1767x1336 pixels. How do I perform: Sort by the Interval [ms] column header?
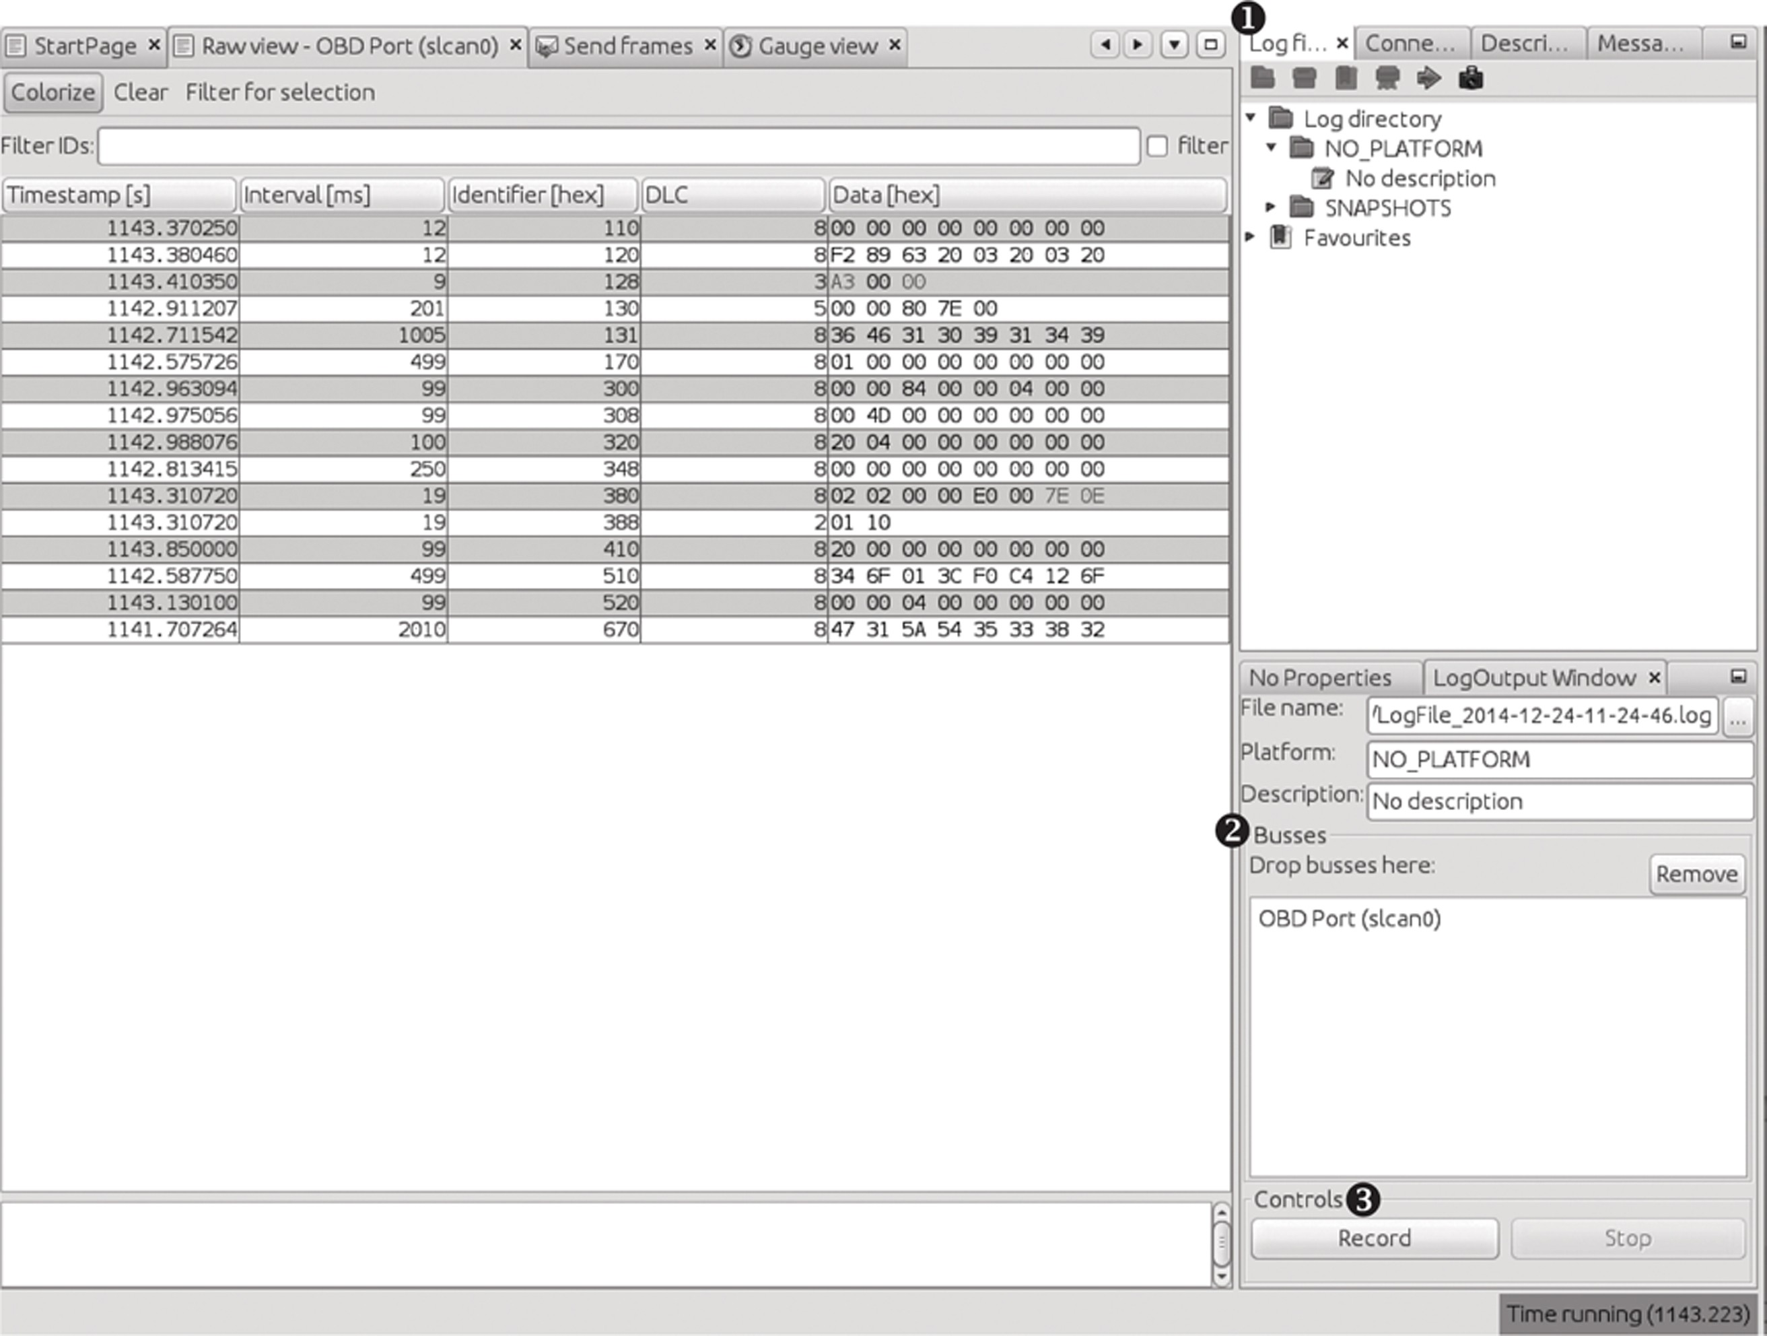point(342,195)
